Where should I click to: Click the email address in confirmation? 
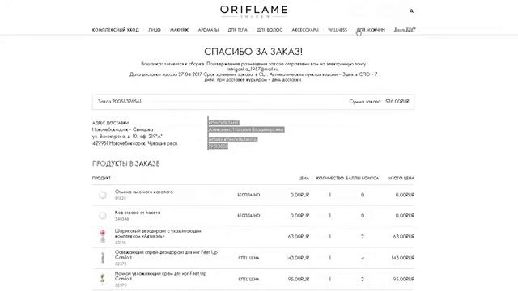click(253, 70)
